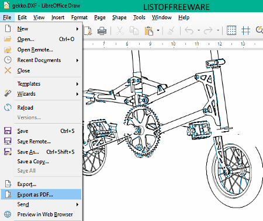The width and height of the screenshot is (263, 221).
Task: Click the orange Close X icon
Action: tap(8, 71)
